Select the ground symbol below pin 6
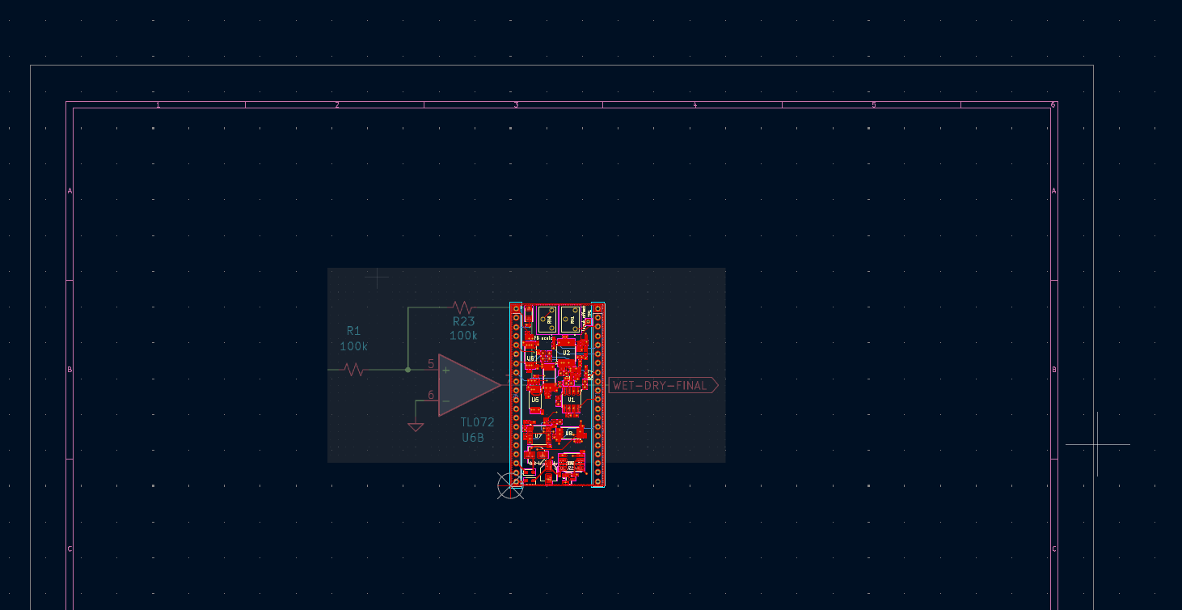The height and width of the screenshot is (610, 1182). (416, 426)
